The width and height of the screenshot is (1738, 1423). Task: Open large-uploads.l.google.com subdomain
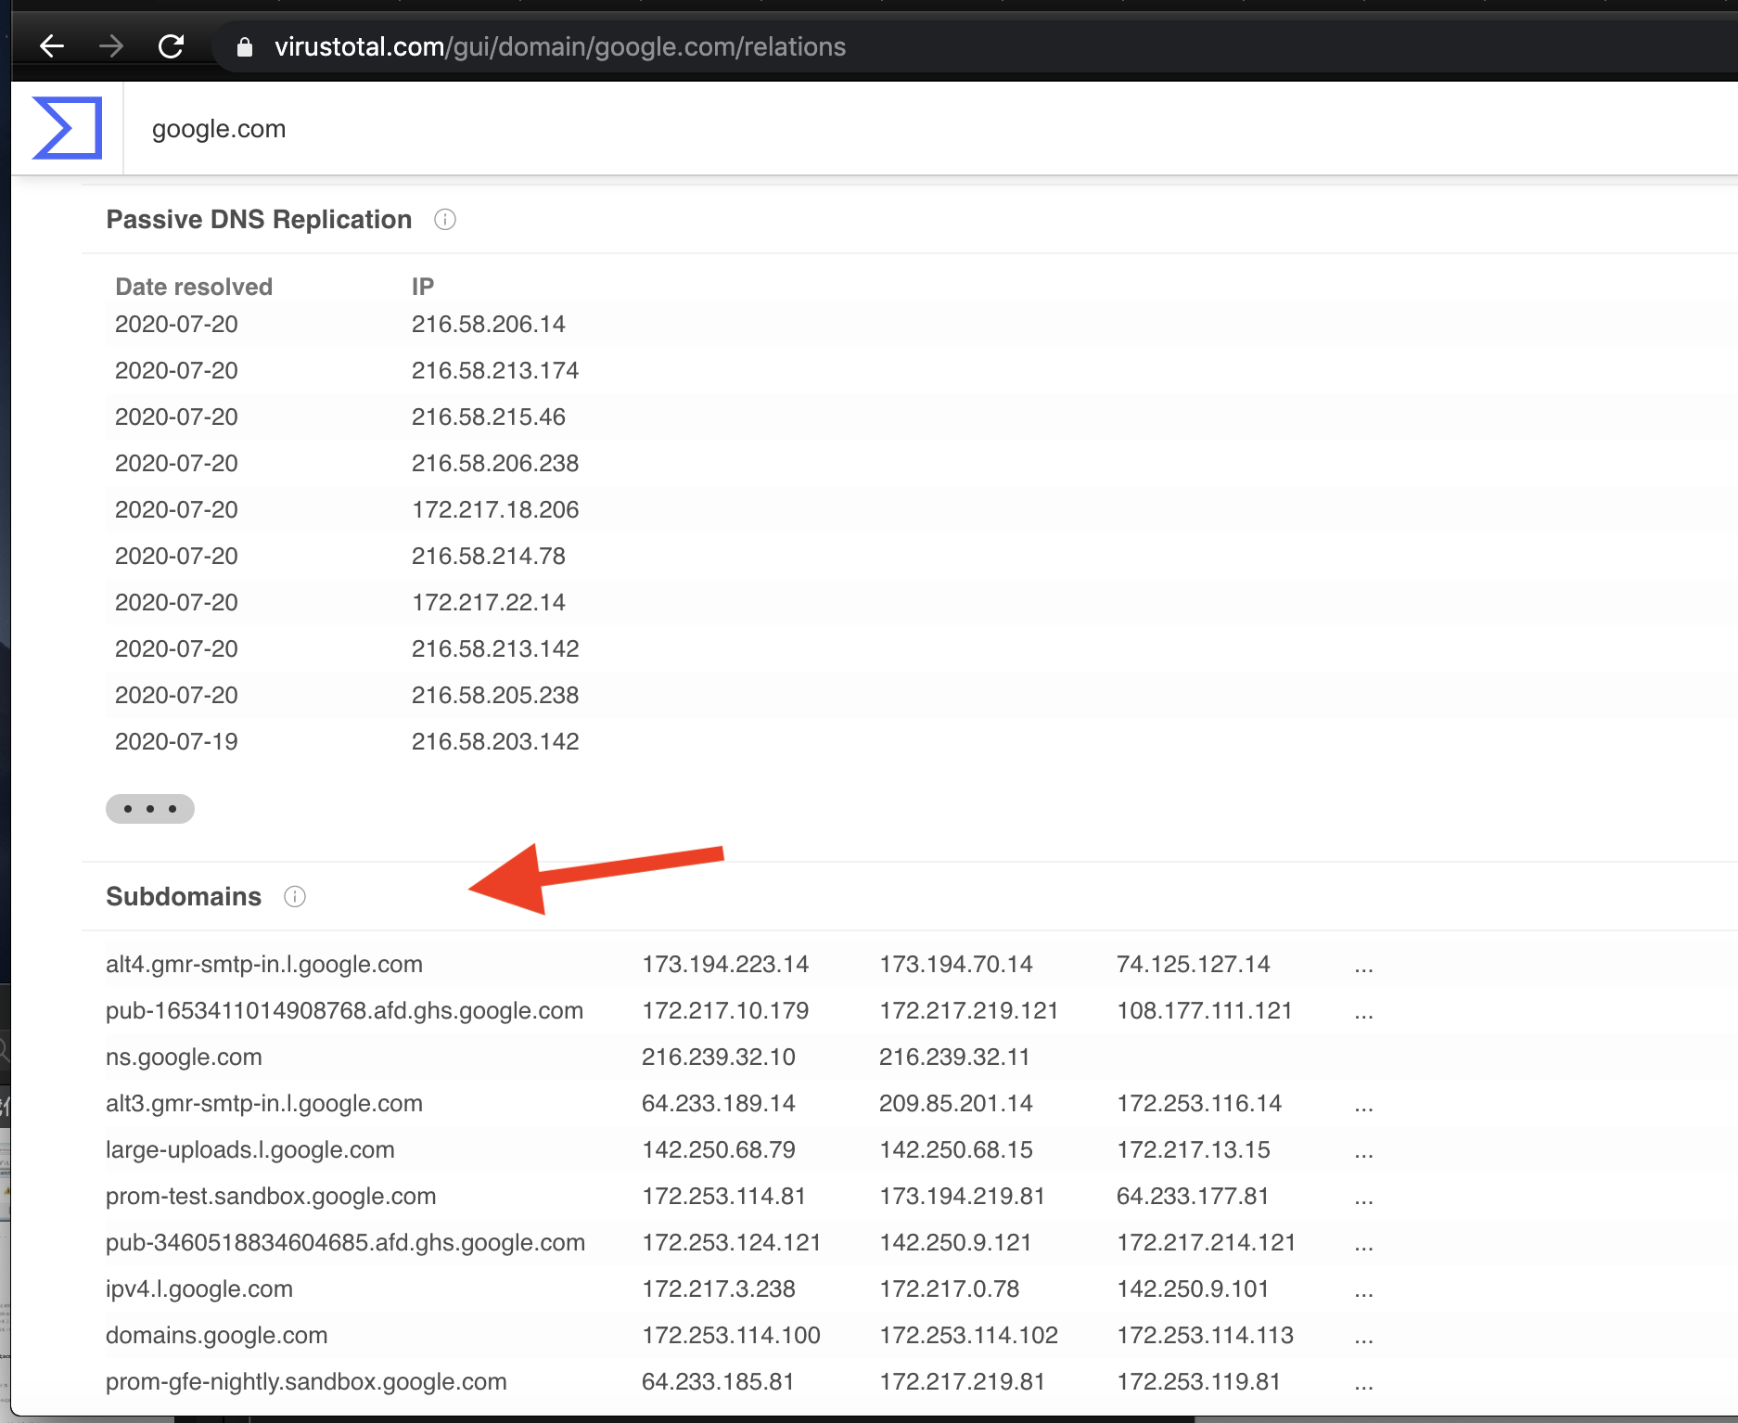click(249, 1150)
